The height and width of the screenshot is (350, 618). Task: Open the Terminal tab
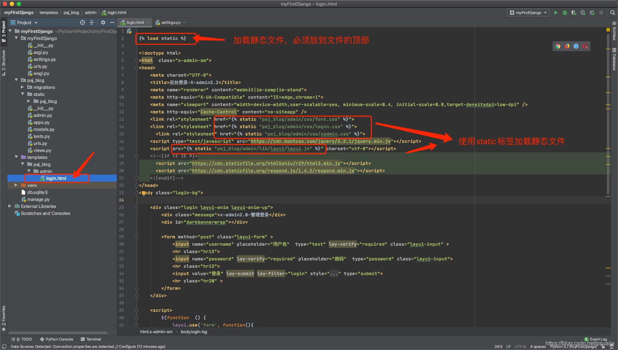click(91, 339)
